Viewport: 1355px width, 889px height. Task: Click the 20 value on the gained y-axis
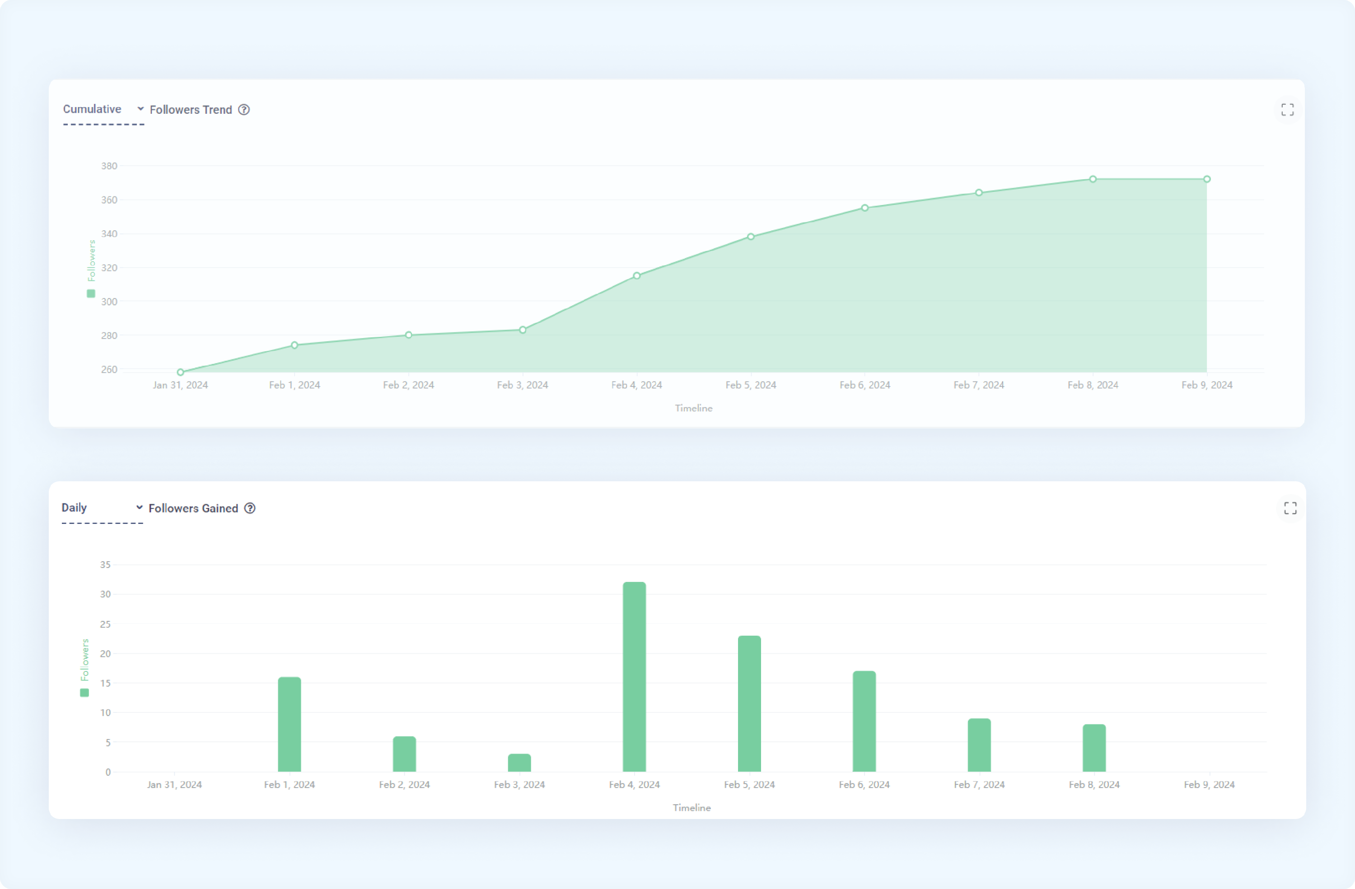[105, 653]
